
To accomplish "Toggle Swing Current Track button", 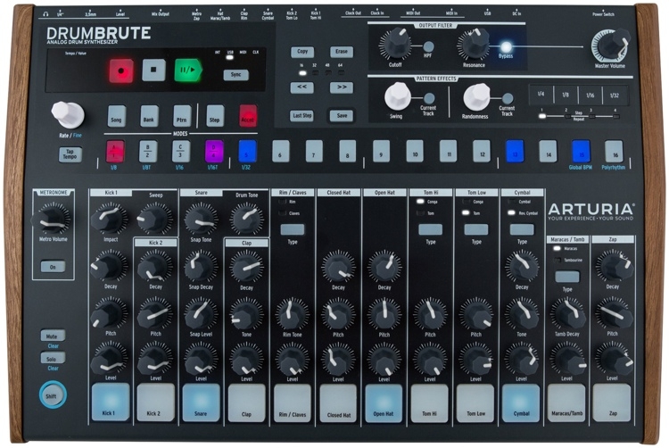I will [x=429, y=98].
